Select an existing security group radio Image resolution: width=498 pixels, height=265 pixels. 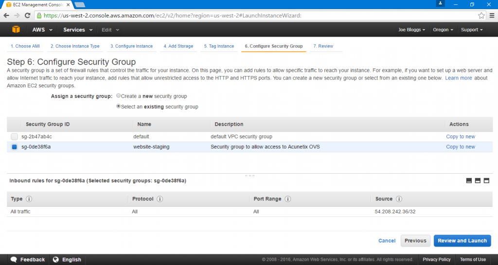[x=119, y=106]
